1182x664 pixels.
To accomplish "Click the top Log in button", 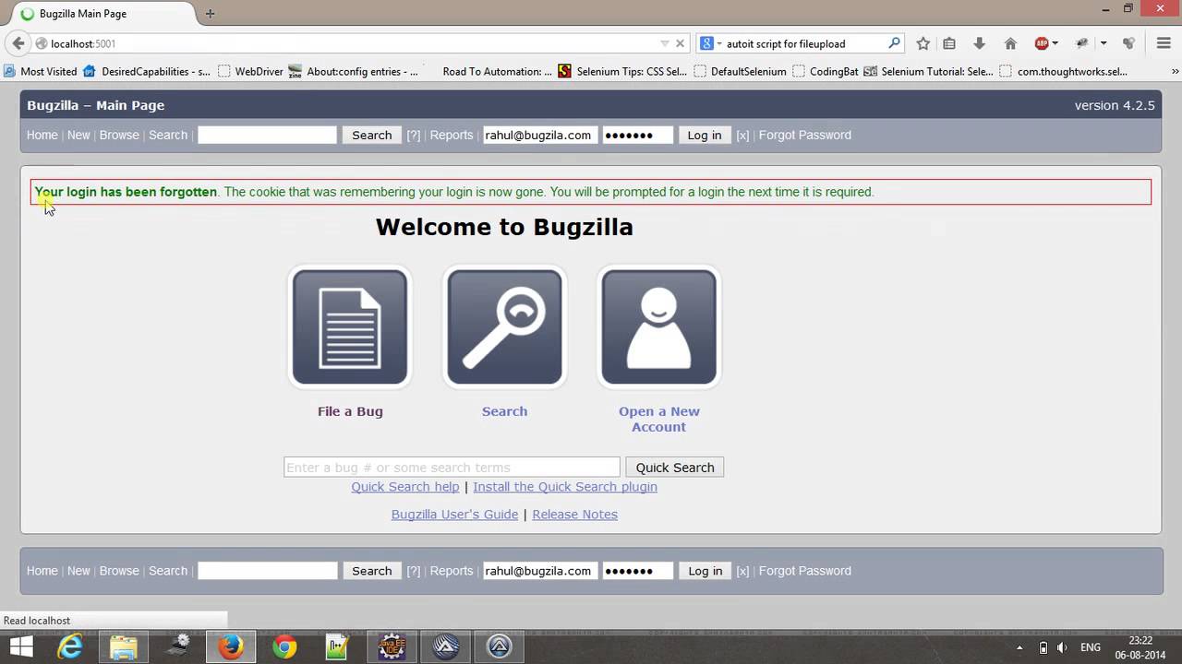I will click(705, 135).
